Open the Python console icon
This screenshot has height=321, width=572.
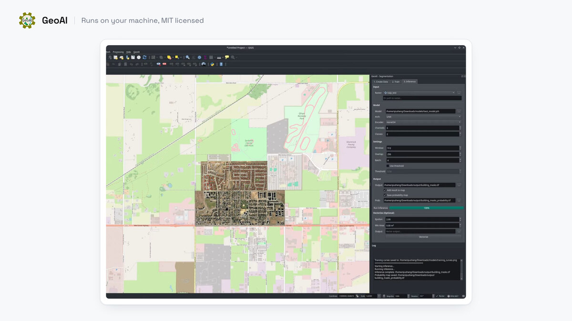click(212, 64)
